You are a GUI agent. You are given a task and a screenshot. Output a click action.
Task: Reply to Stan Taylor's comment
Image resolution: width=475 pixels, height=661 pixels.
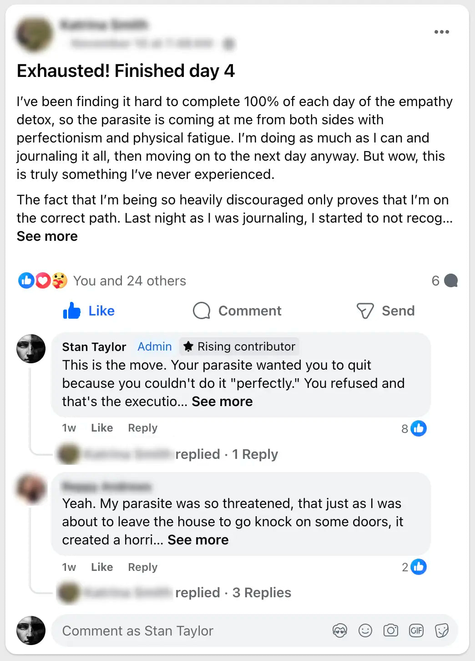click(x=142, y=428)
